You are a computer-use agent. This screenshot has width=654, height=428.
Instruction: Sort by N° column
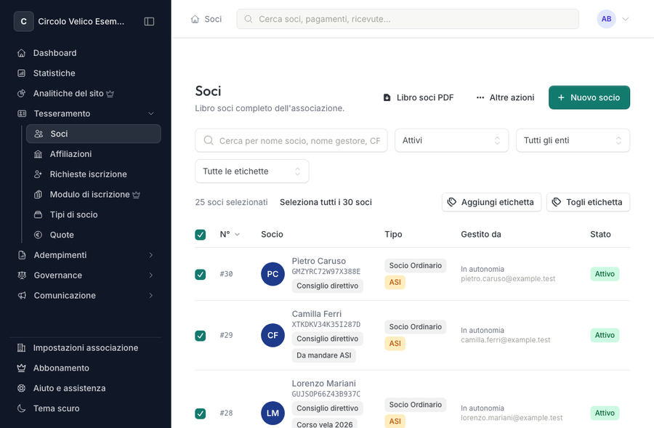(230, 235)
